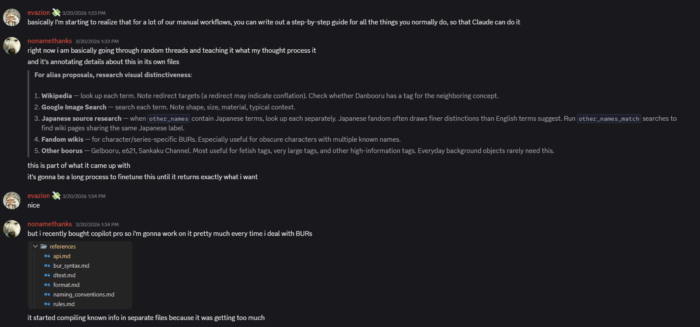Click the markdown icon beside api.md
This screenshot has width=700, height=327.
point(47,256)
